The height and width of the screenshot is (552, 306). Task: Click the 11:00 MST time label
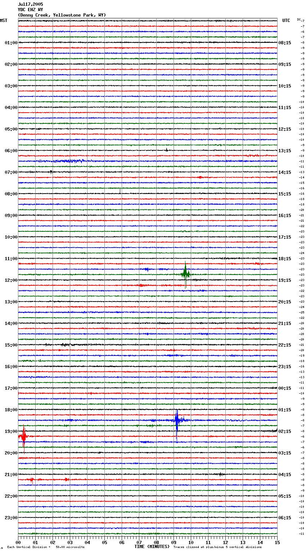pyautogui.click(x=11, y=259)
